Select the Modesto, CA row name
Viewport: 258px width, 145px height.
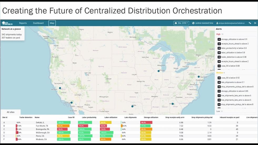41,139
